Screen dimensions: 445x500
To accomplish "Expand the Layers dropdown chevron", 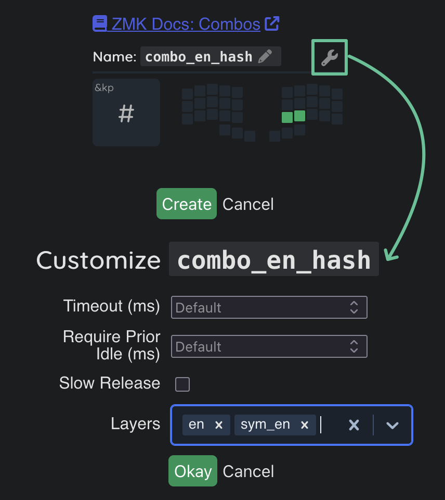I will 392,425.
